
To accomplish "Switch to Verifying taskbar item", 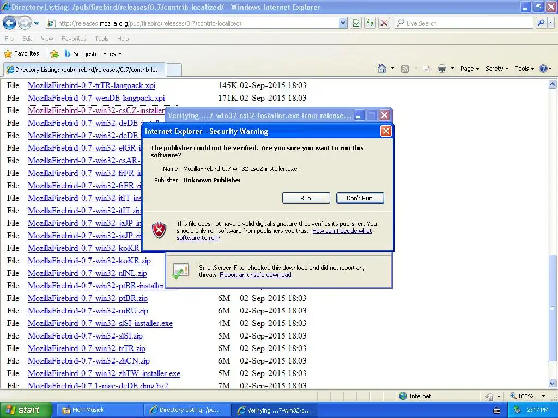I will pyautogui.click(x=275, y=410).
